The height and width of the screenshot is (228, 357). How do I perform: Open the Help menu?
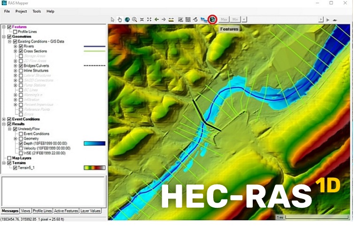point(50,11)
